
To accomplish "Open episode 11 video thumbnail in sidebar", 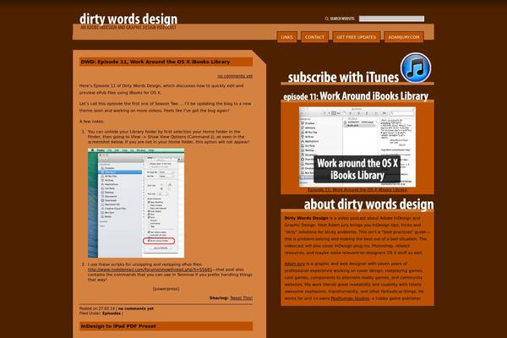I will (357, 147).
